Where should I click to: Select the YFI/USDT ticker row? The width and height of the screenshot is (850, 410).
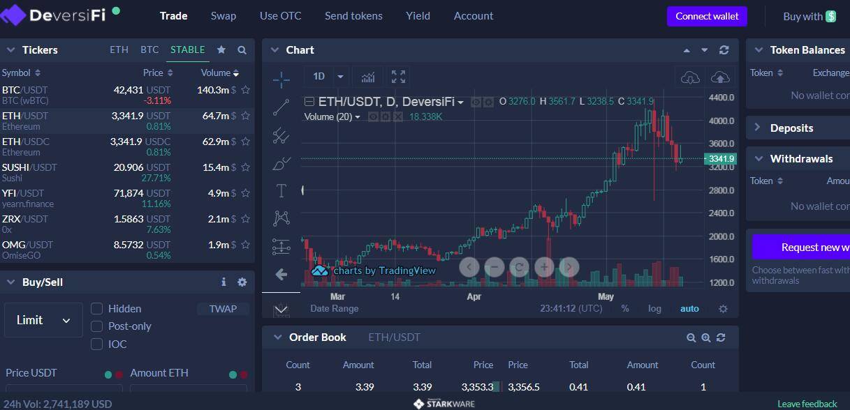coord(126,198)
